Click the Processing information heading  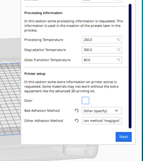43,13
